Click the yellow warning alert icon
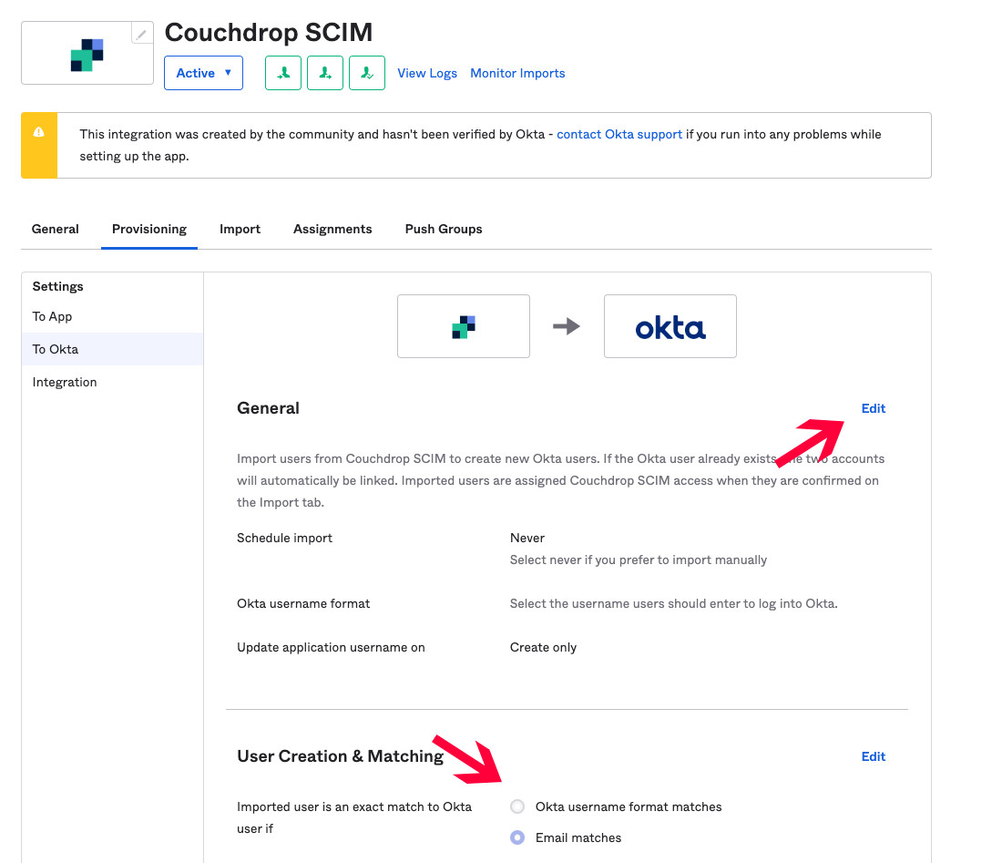 tap(39, 132)
